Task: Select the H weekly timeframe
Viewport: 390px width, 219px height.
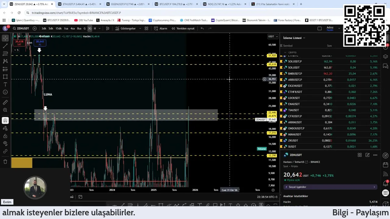Action: coord(95,28)
